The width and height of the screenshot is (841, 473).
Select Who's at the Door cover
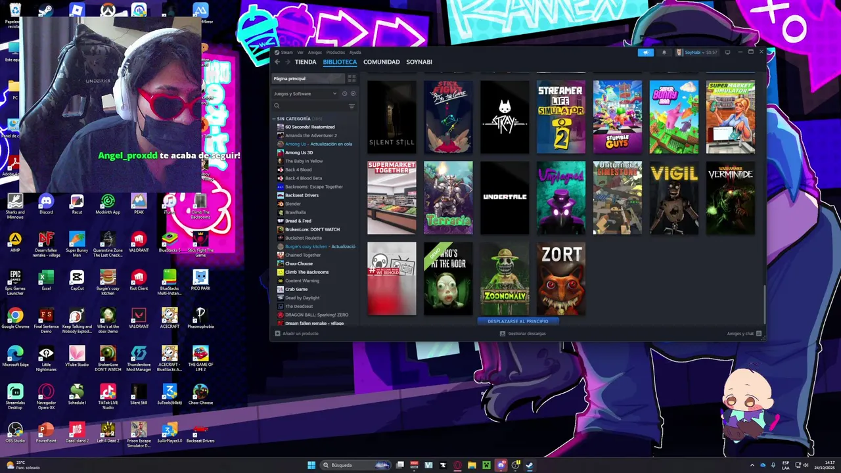click(x=448, y=279)
